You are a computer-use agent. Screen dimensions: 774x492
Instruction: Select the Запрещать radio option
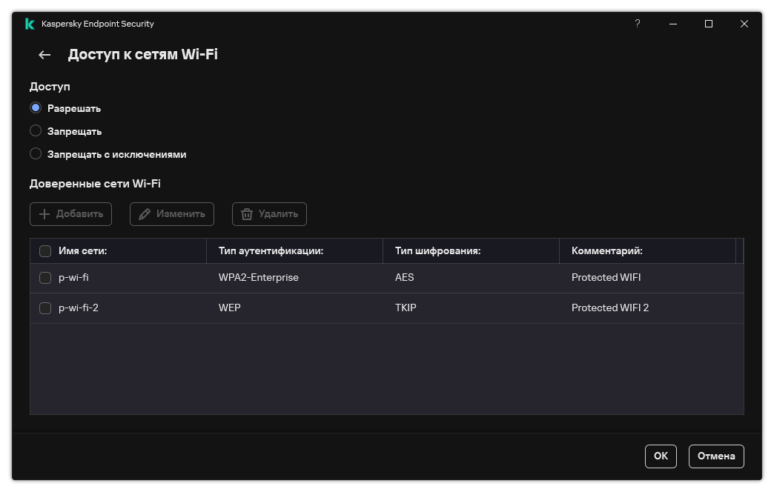[36, 131]
